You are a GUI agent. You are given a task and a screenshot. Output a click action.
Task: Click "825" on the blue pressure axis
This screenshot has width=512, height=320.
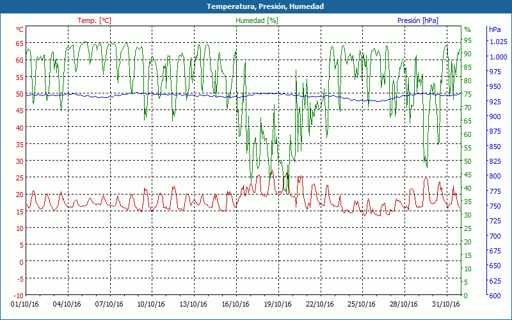(495, 161)
